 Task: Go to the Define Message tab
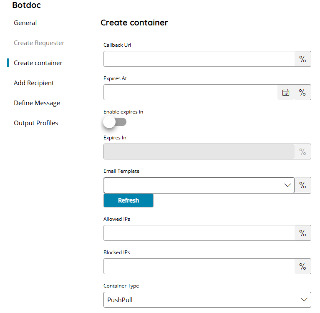[x=37, y=103]
